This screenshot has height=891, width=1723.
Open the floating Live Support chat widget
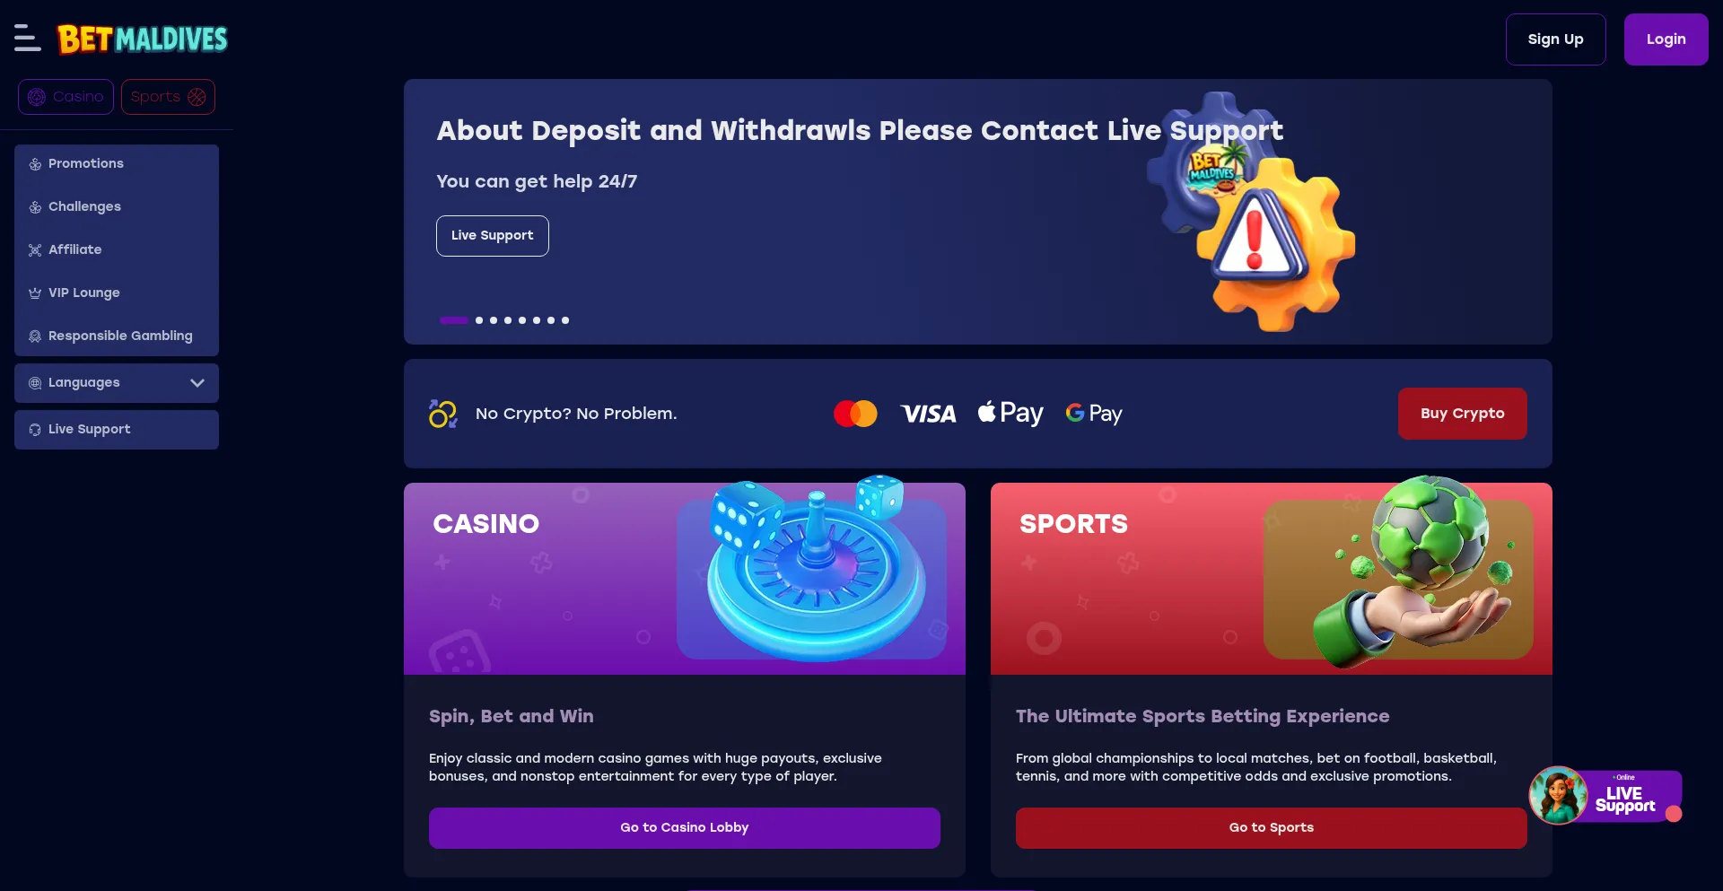1605,796
